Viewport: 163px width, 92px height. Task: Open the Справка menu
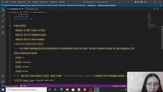(x=62, y=2)
